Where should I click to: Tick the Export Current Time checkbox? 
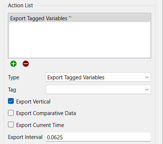tap(11, 124)
